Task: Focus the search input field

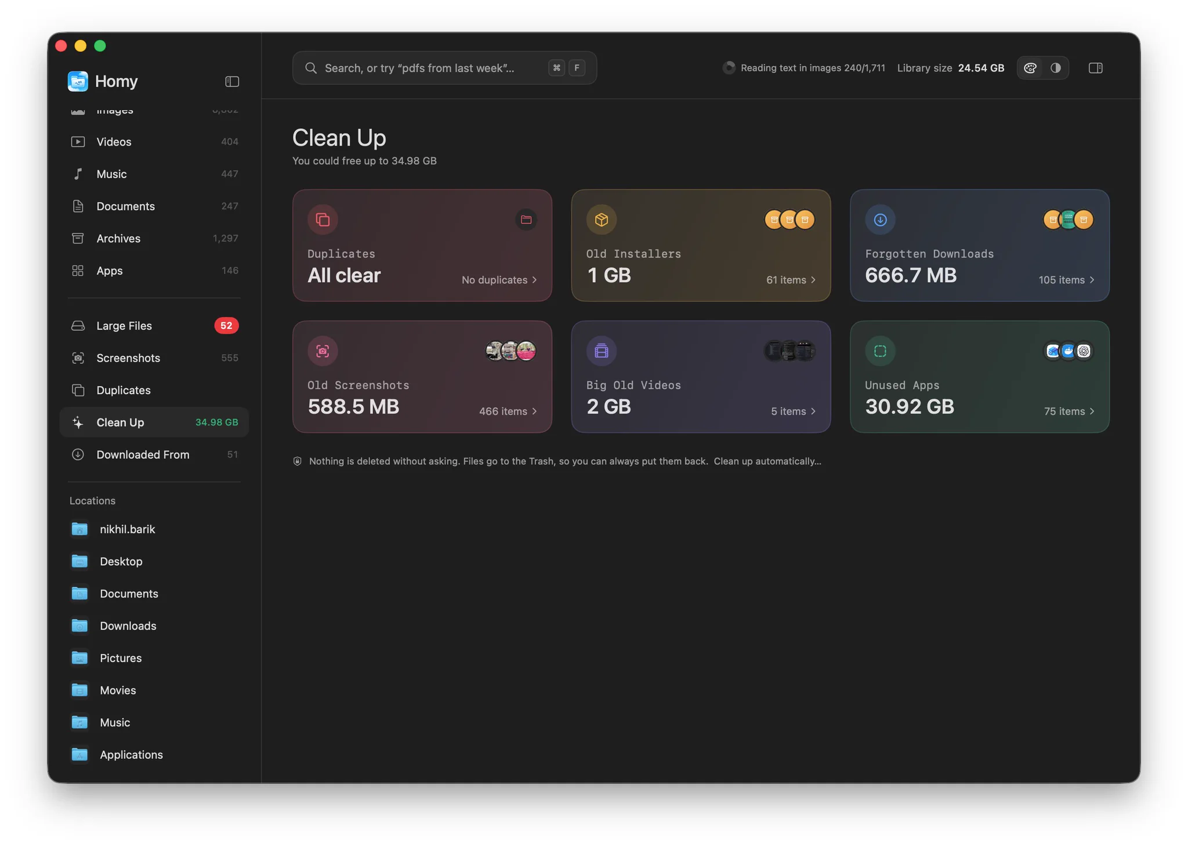Action: pos(444,68)
